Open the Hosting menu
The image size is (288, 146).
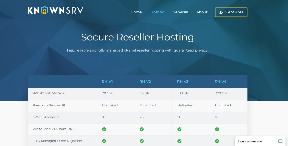click(x=157, y=12)
